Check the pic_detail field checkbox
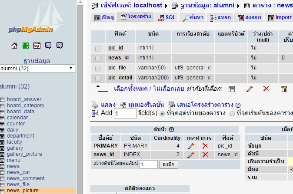 pos(98,79)
